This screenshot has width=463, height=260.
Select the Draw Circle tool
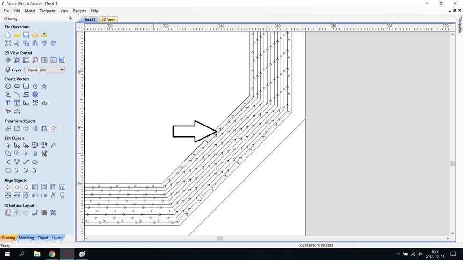pyautogui.click(x=8, y=86)
